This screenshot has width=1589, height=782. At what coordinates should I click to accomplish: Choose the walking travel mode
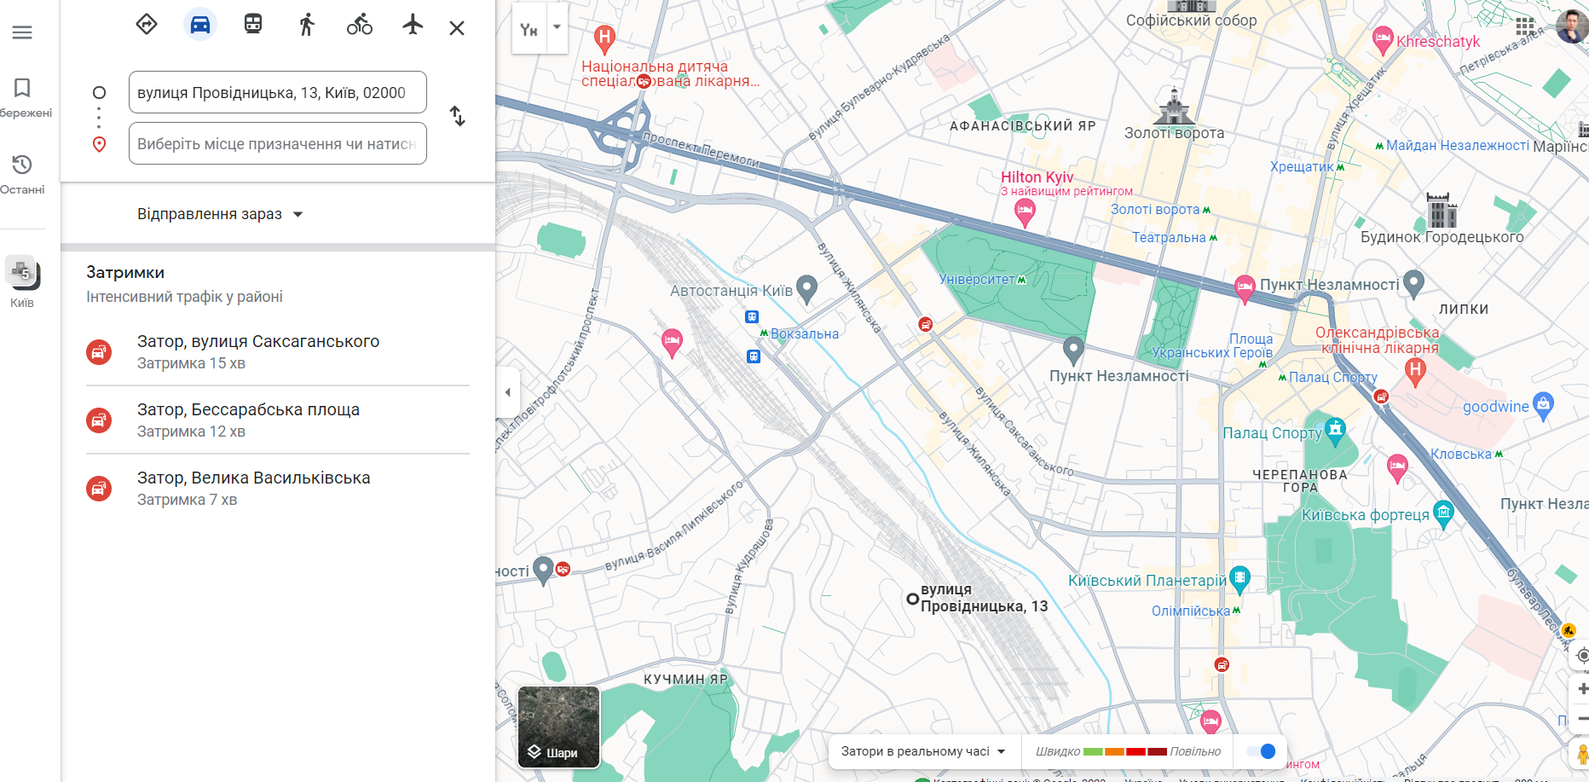(x=307, y=25)
